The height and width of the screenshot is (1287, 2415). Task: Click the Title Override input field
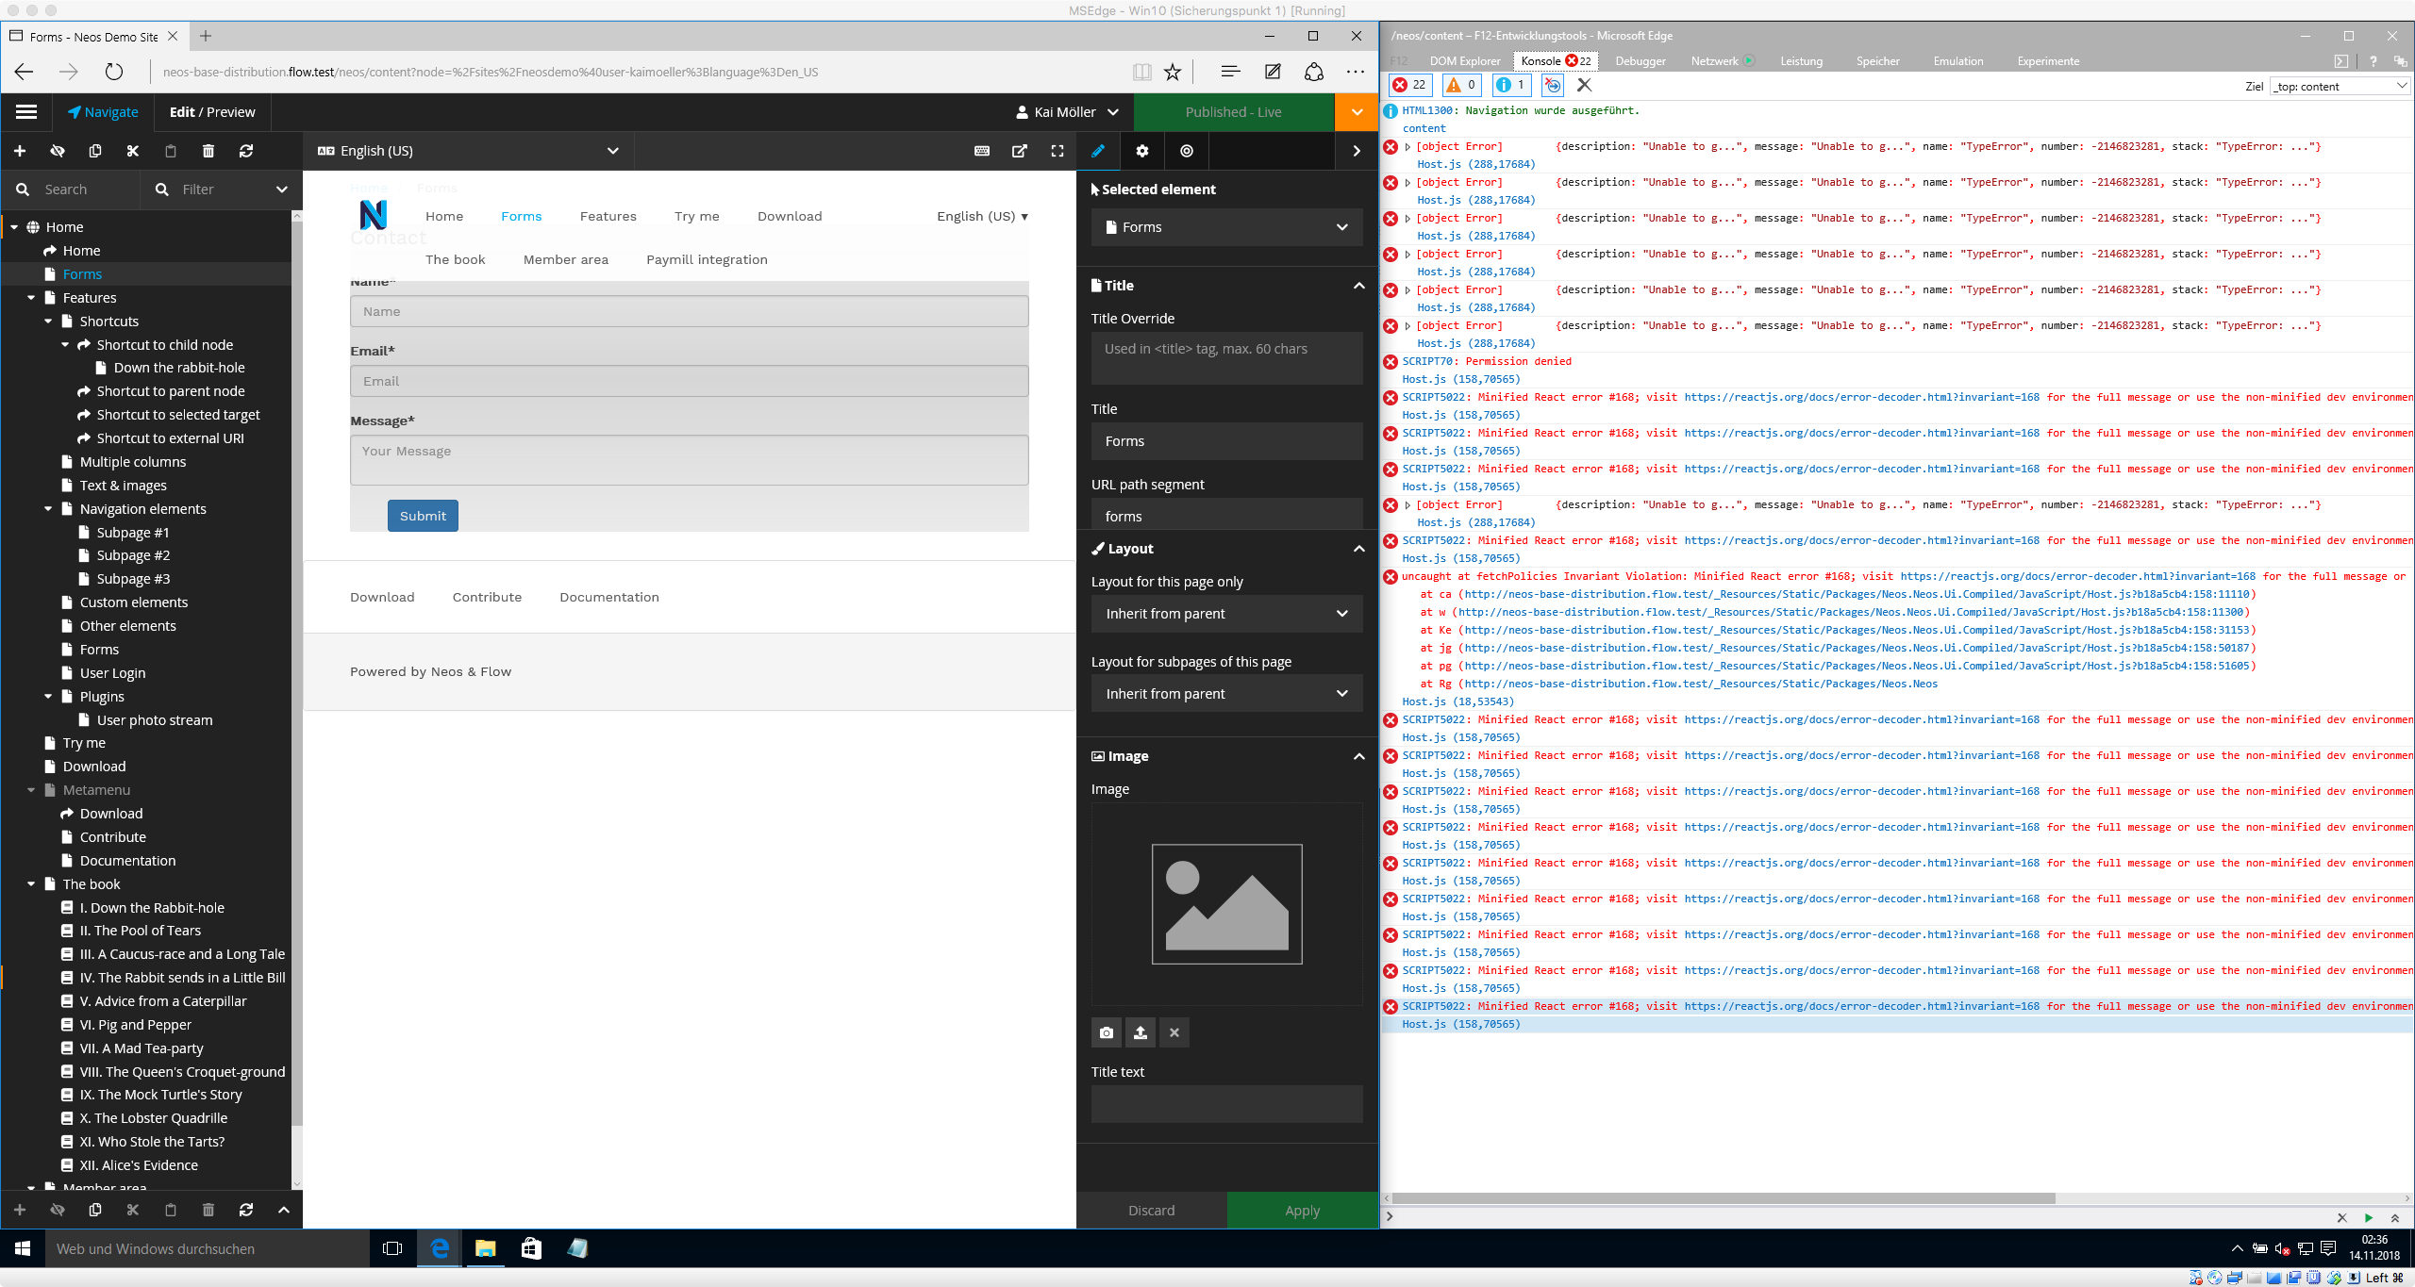[x=1226, y=358]
